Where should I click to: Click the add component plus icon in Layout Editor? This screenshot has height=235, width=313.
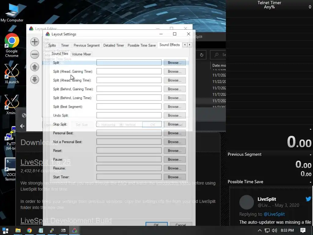(35, 42)
